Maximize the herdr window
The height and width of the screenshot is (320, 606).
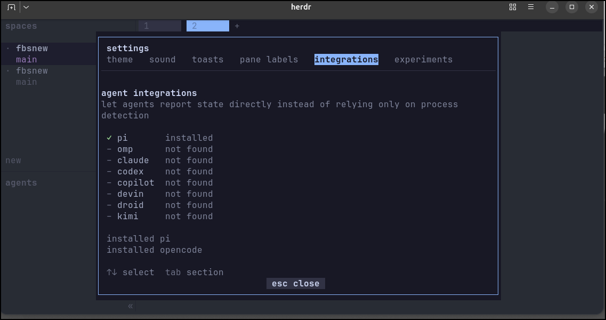[x=571, y=7]
